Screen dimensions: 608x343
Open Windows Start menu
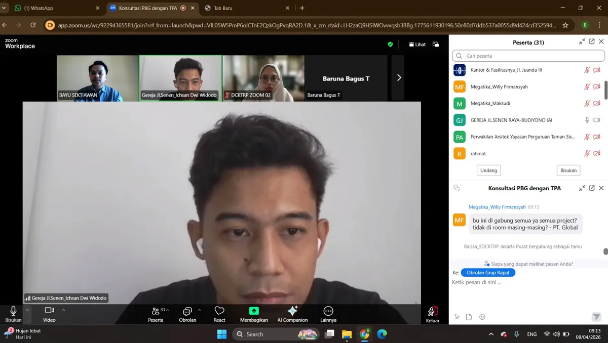click(x=222, y=334)
